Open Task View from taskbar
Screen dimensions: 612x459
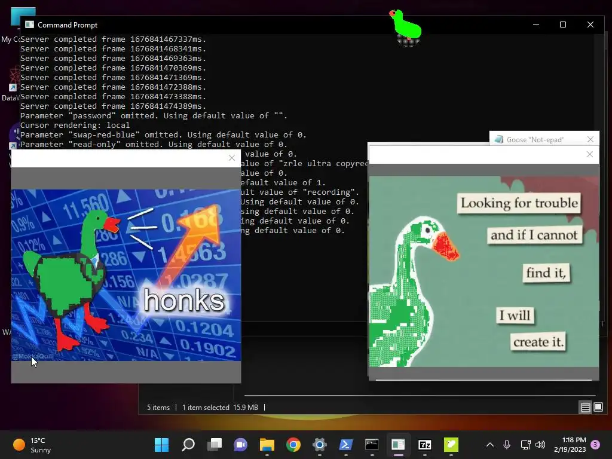coord(215,445)
